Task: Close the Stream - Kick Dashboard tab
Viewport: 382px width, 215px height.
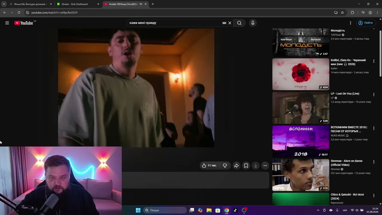Action: click(x=98, y=4)
